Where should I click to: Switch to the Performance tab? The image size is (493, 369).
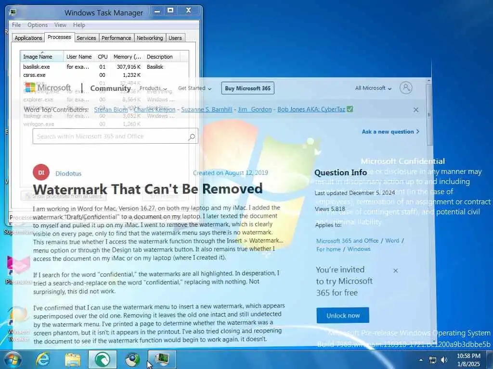point(117,38)
